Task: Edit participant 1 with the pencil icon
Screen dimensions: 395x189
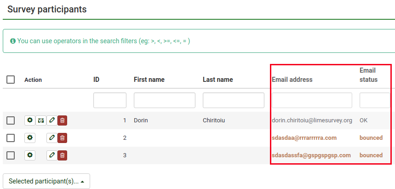Action: point(52,120)
